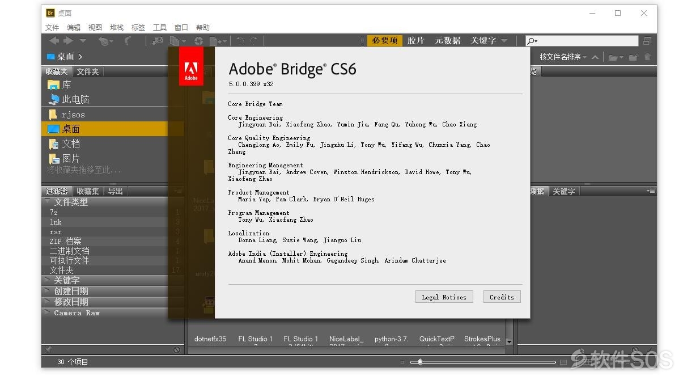Expand the chevron after 桌面 breadcrumb
The width and height of the screenshot is (683, 376).
pyautogui.click(x=81, y=56)
